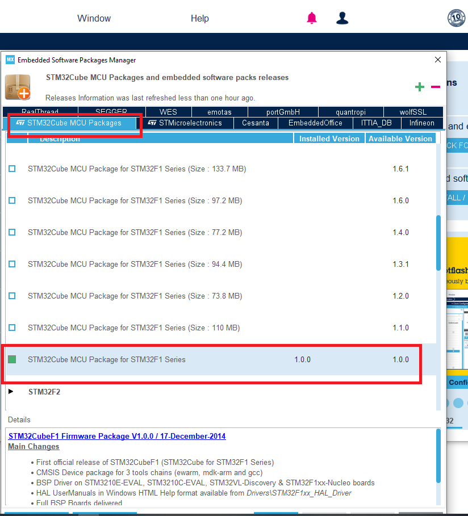Switch to the RealThread tab

pyautogui.click(x=40, y=112)
